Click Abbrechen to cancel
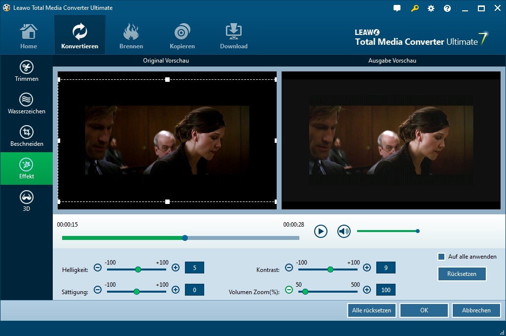The image size is (506, 336). pyautogui.click(x=476, y=310)
